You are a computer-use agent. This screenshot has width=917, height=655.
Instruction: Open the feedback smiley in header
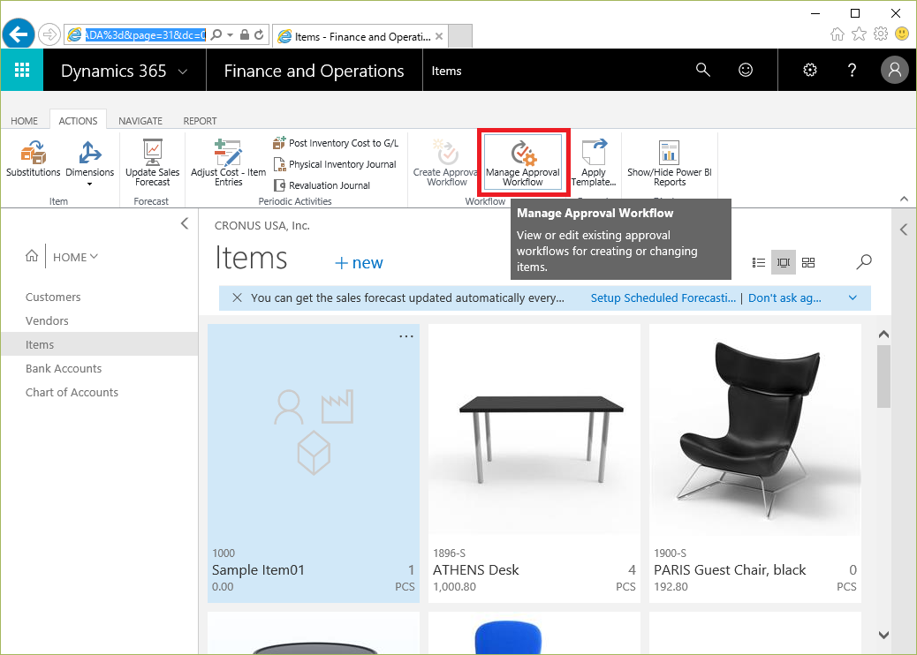746,70
